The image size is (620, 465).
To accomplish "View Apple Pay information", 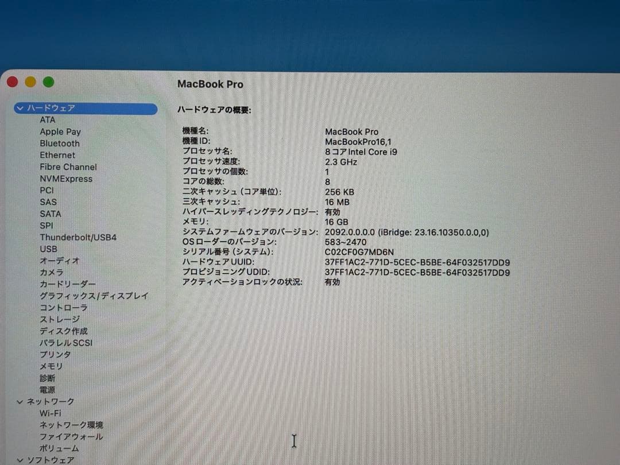I will pyautogui.click(x=60, y=131).
